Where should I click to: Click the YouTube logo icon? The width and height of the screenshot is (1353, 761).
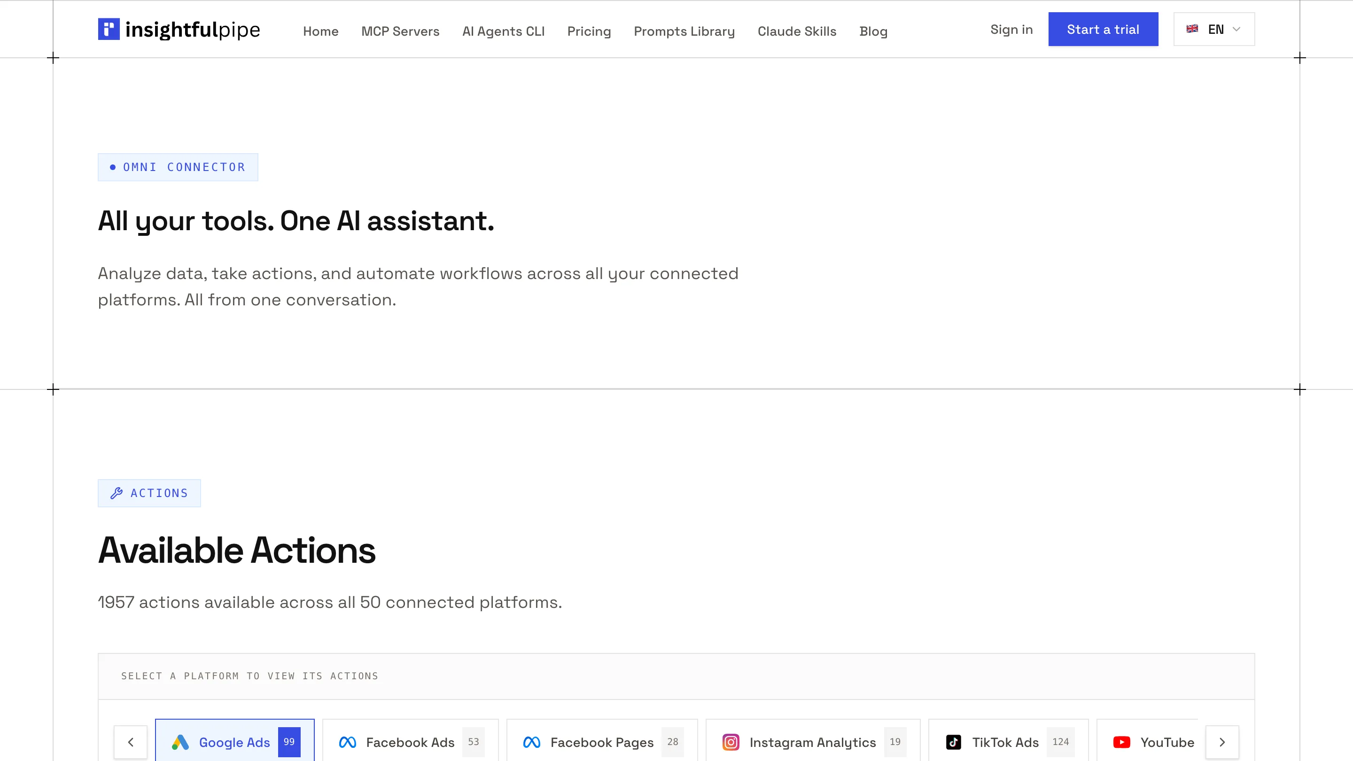(x=1121, y=742)
